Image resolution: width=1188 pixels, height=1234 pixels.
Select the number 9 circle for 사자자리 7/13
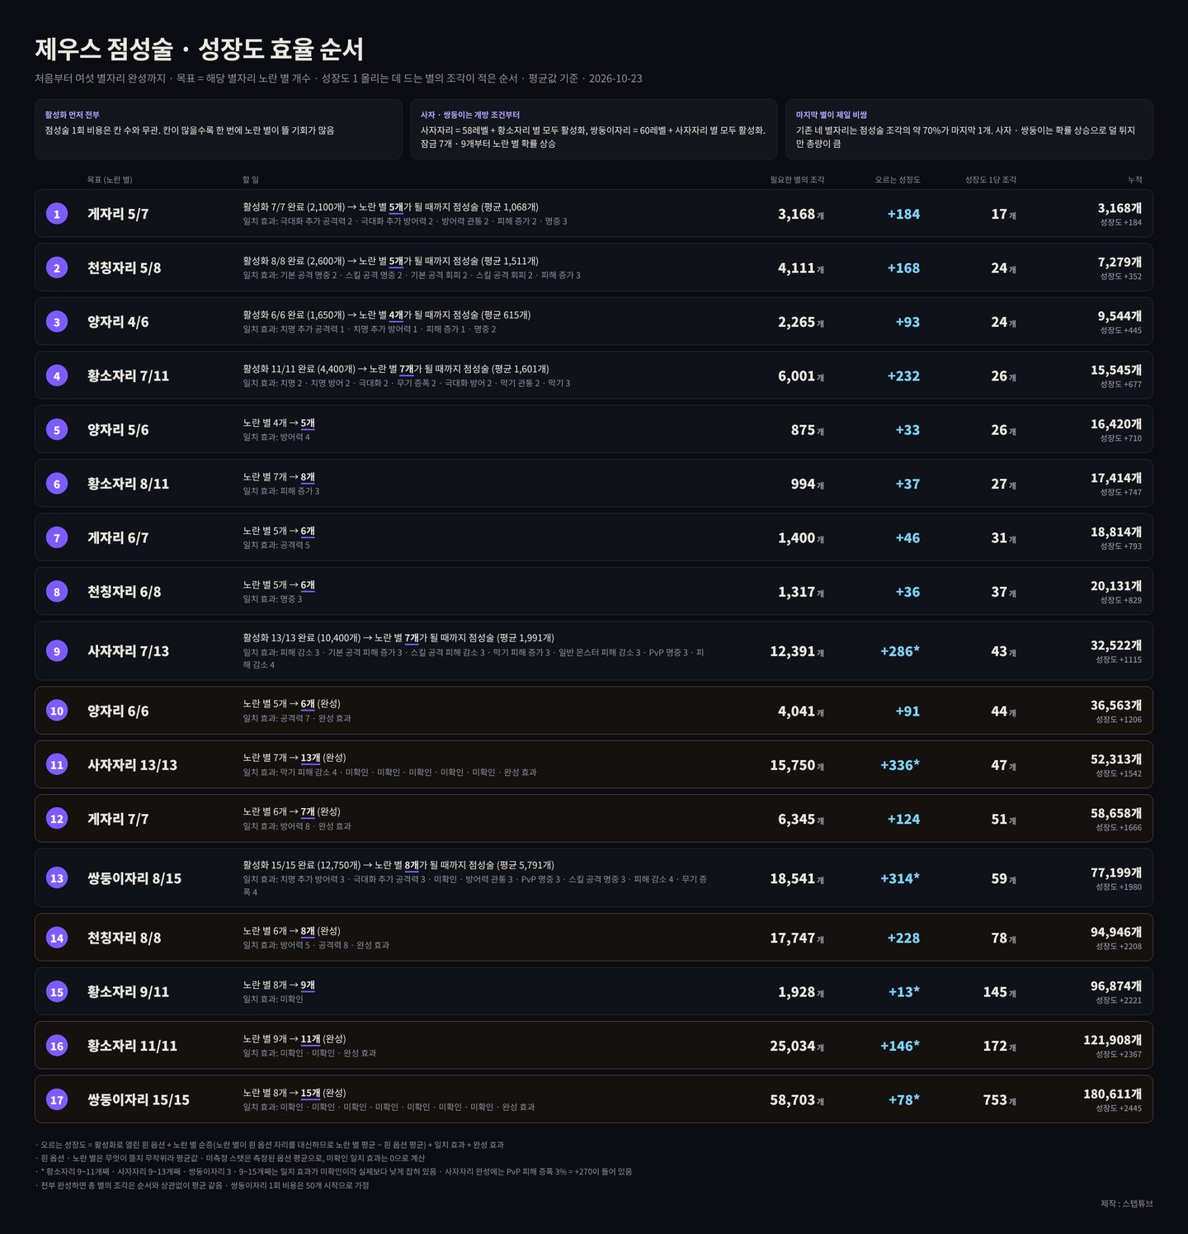[57, 651]
